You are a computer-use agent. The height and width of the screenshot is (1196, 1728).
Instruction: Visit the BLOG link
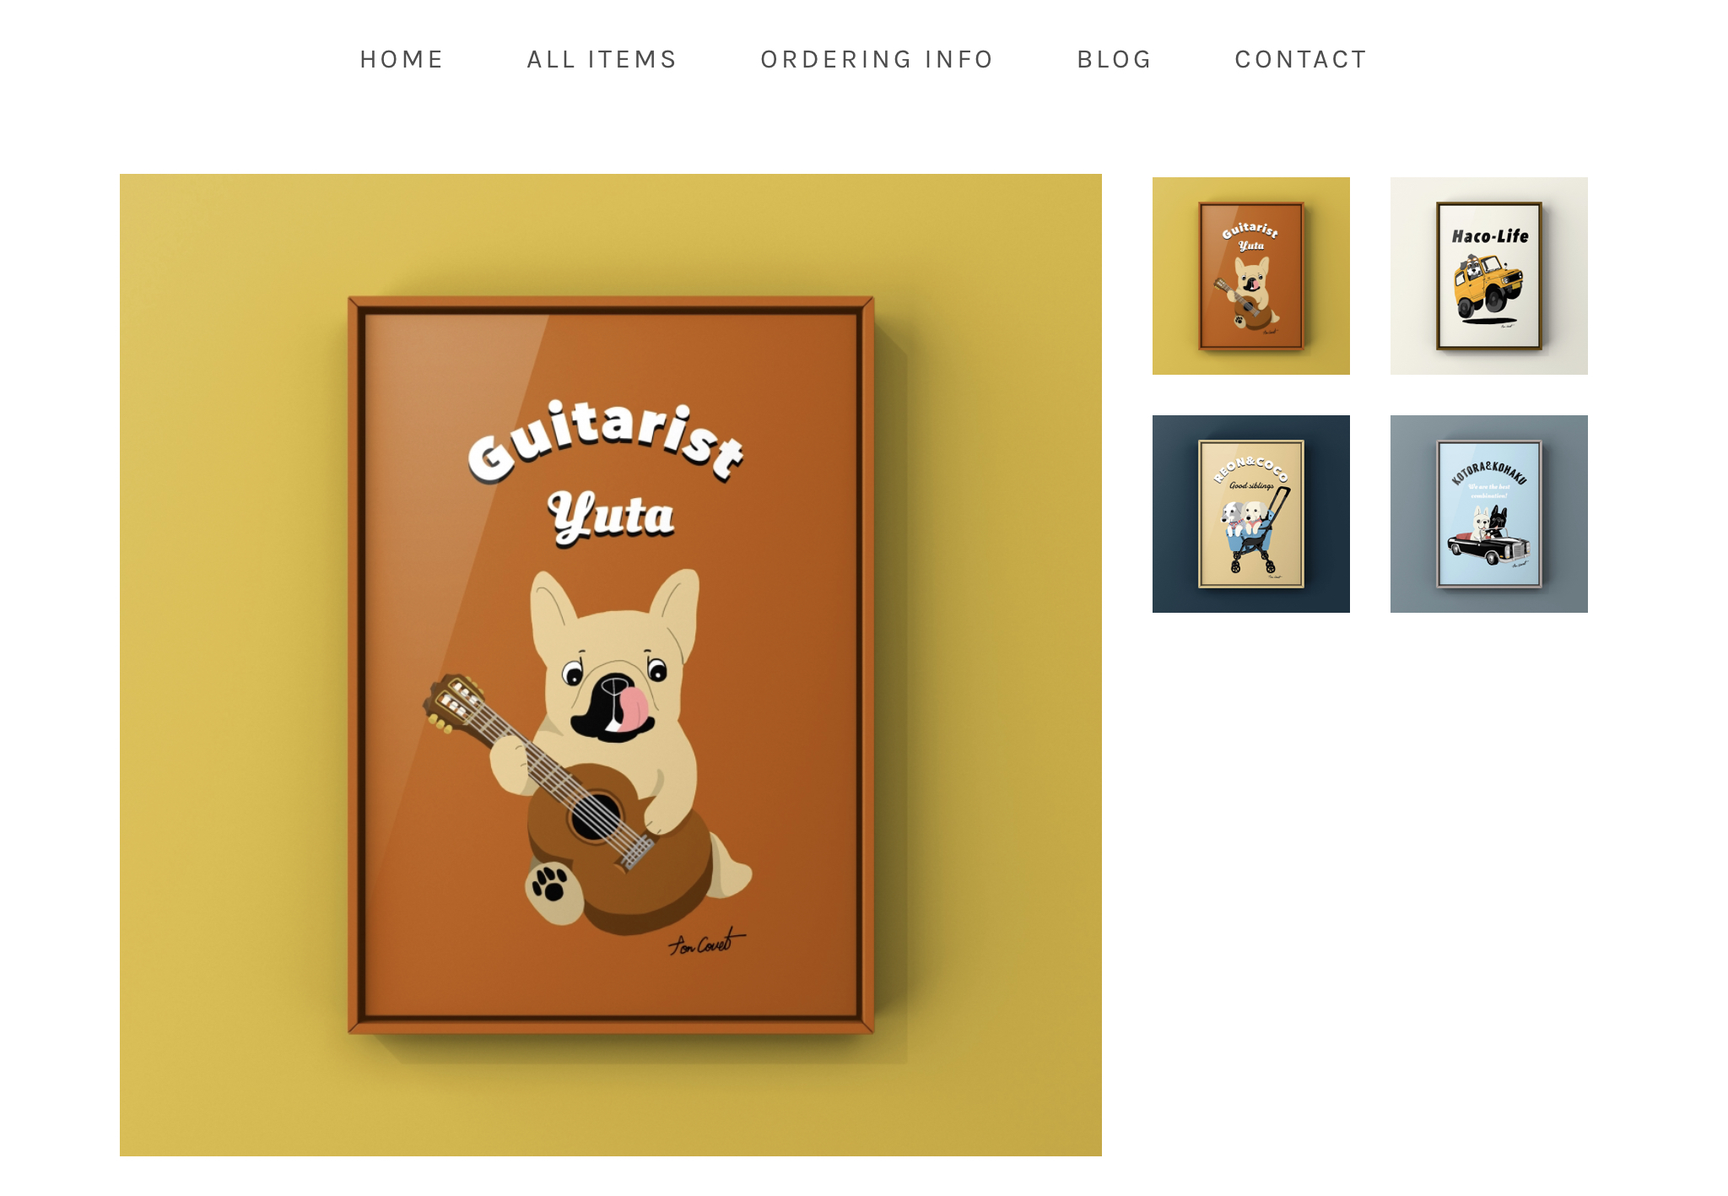click(1114, 59)
